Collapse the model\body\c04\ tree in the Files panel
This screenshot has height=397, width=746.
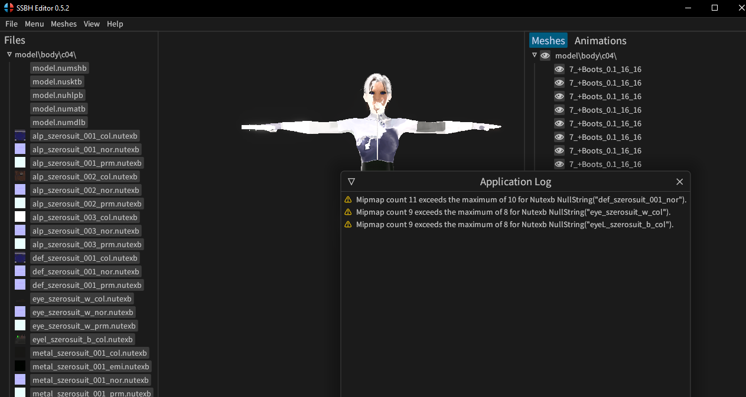tap(9, 54)
